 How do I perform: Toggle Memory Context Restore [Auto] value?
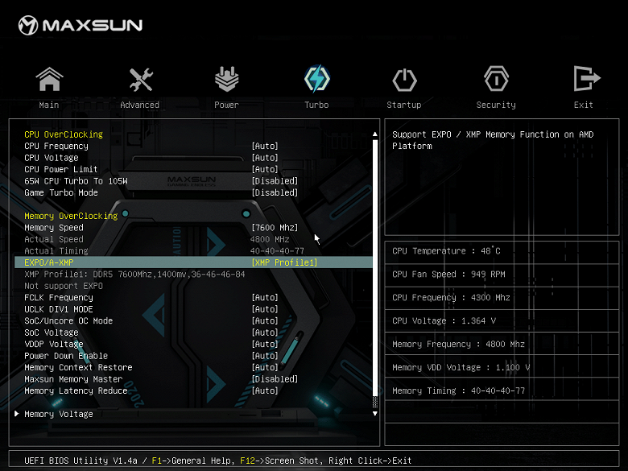click(x=265, y=367)
